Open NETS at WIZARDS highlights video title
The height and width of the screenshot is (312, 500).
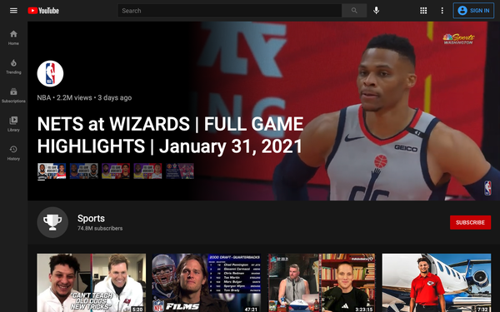[x=170, y=135]
